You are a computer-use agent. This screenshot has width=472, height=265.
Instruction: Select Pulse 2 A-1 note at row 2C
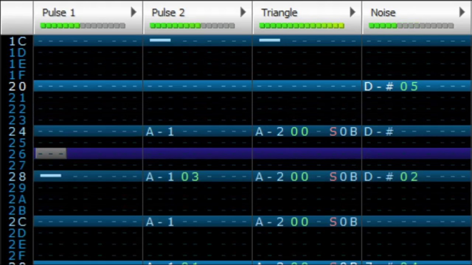coord(160,222)
